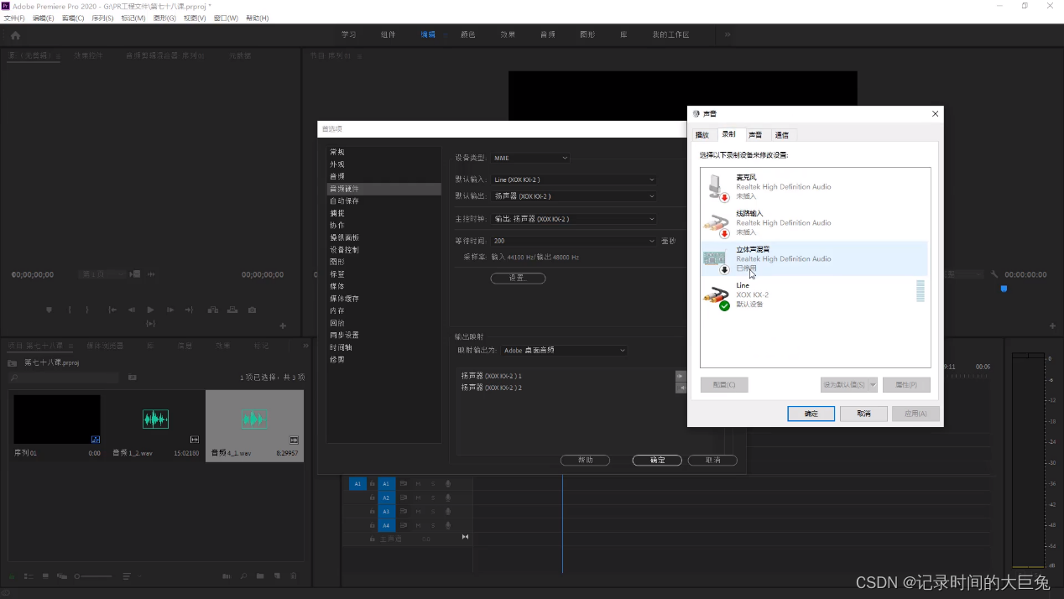Screen dimensions: 1064x599
Task: Toggle lock on audio track A2
Action: tap(373, 497)
